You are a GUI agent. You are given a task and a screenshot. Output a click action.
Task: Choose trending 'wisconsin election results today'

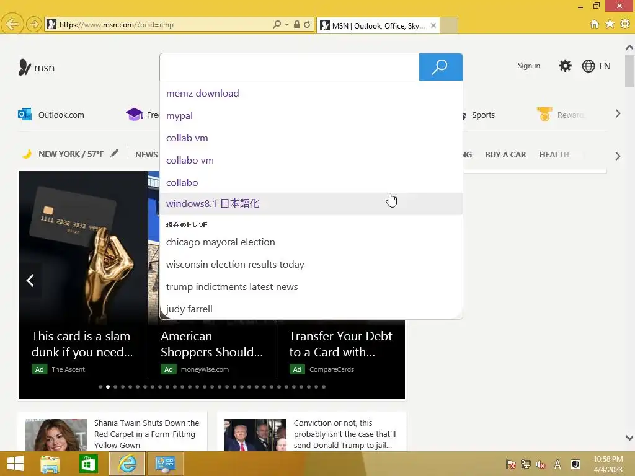(x=311, y=264)
